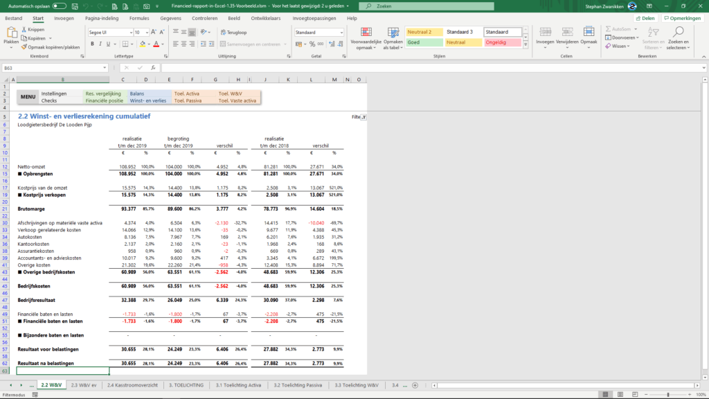
Task: Click the Delen share button
Action: (645, 19)
